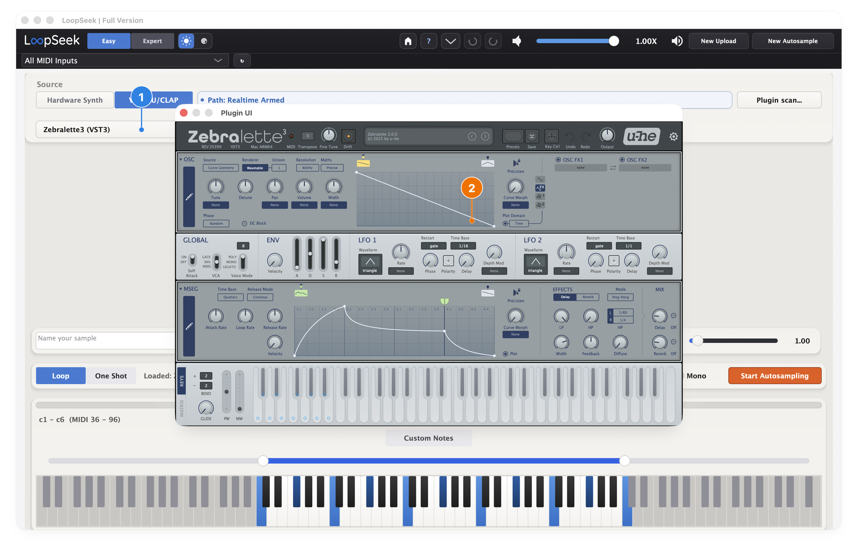
Task: Click the left note range slider handle
Action: coord(263,461)
